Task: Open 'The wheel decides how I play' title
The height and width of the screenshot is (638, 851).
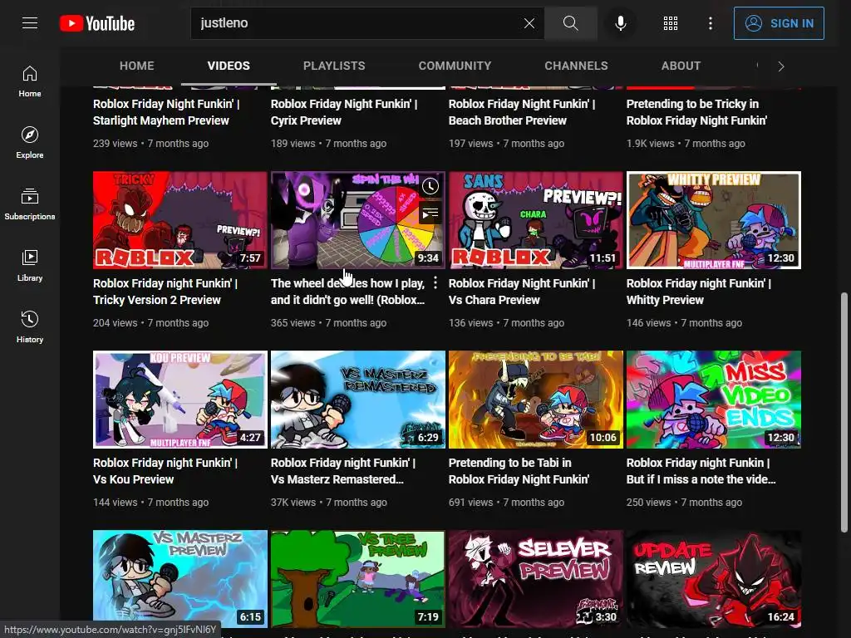Action: (348, 292)
